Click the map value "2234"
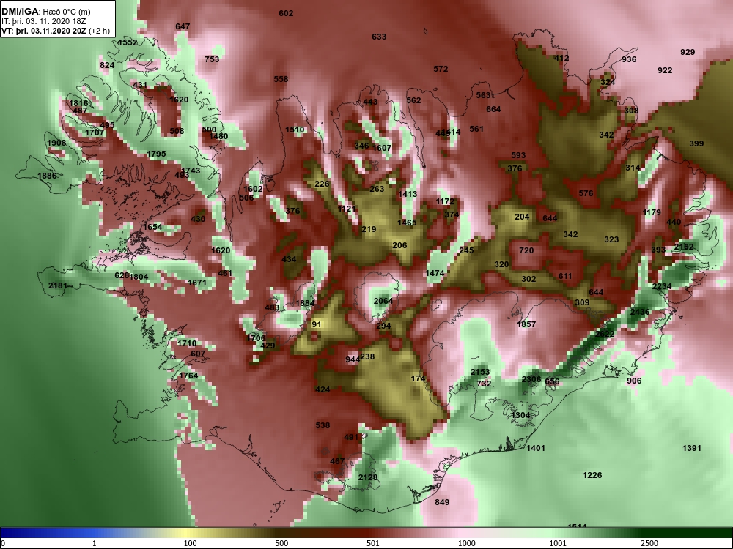The width and height of the screenshot is (733, 549). point(662,286)
